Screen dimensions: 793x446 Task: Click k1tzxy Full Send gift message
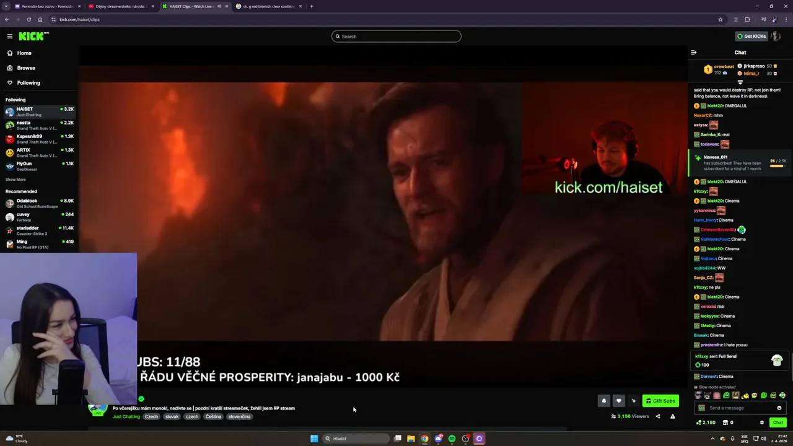tap(738, 361)
